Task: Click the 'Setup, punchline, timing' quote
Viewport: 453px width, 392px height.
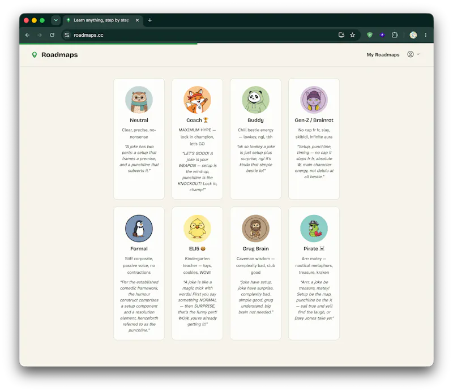Action: tap(314, 162)
